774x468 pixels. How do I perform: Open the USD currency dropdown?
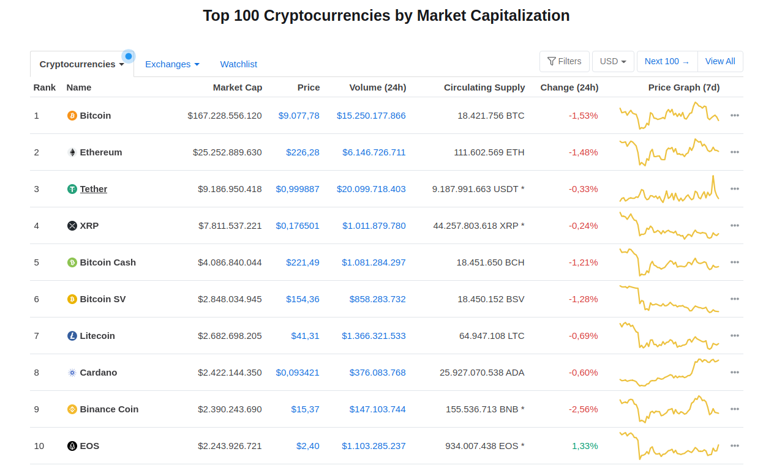[613, 61]
